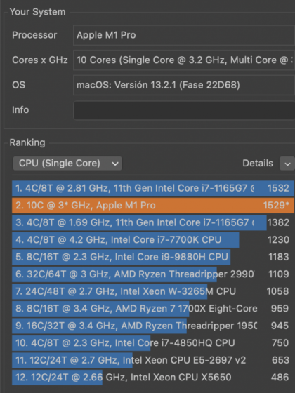
Task: Click the OS field showing macOS 13.2.1
Action: point(184,85)
